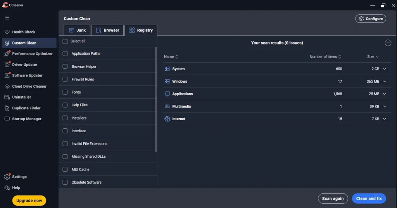
Task: Sort by Size column arrow
Action: [x=377, y=57]
